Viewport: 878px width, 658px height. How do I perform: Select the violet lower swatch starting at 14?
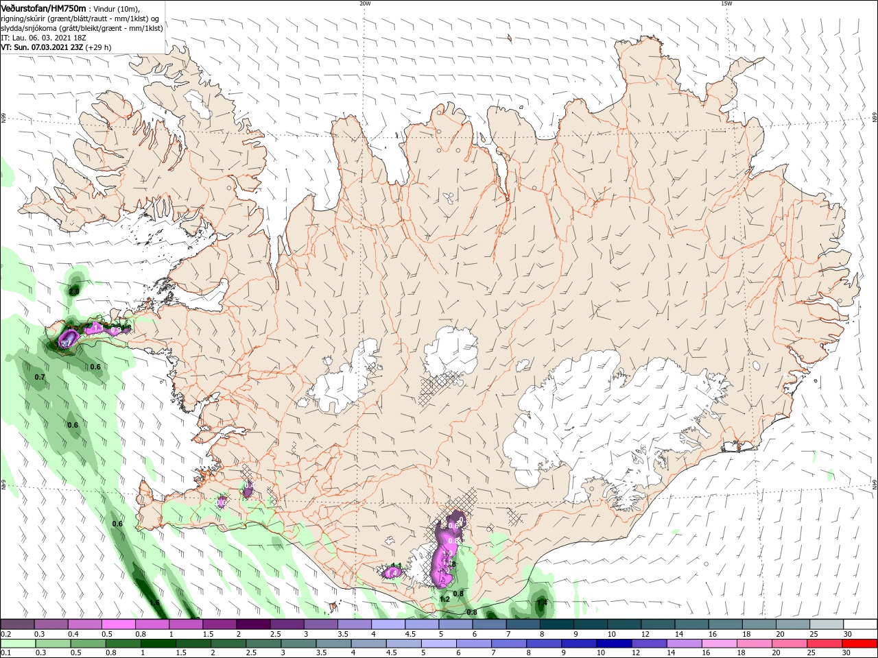tap(684, 644)
